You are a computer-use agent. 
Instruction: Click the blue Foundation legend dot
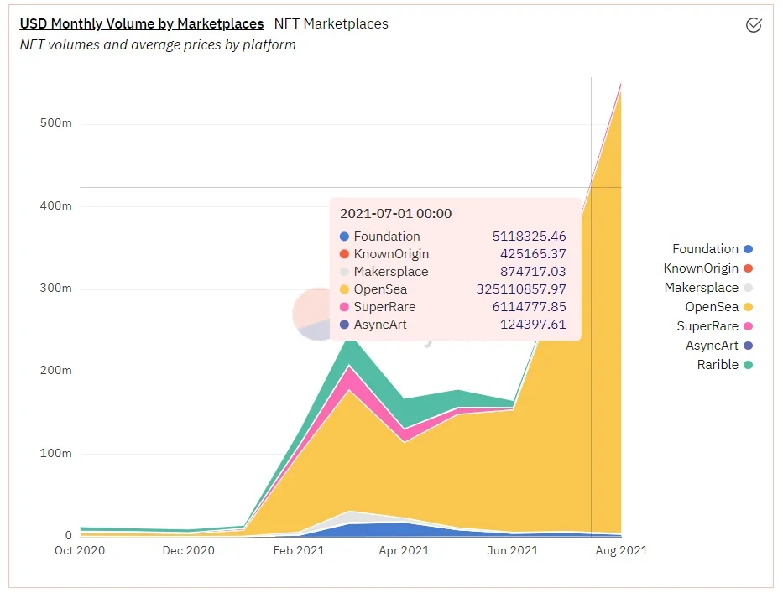point(748,249)
